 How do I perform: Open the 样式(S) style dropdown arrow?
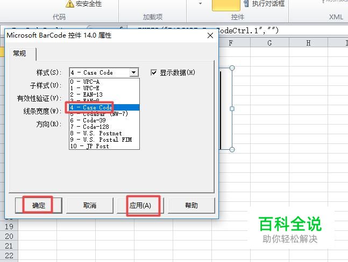tap(133, 72)
